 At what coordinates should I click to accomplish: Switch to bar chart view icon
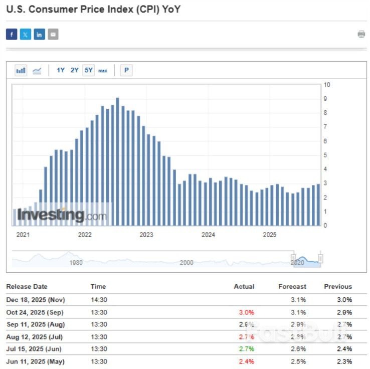pos(21,71)
